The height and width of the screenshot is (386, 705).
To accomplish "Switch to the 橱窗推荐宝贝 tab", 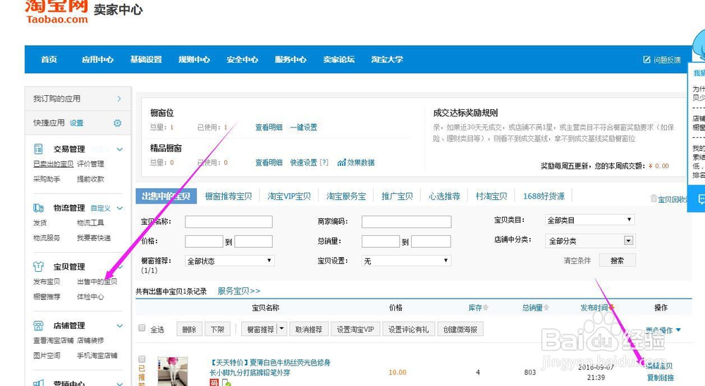I will [228, 197].
